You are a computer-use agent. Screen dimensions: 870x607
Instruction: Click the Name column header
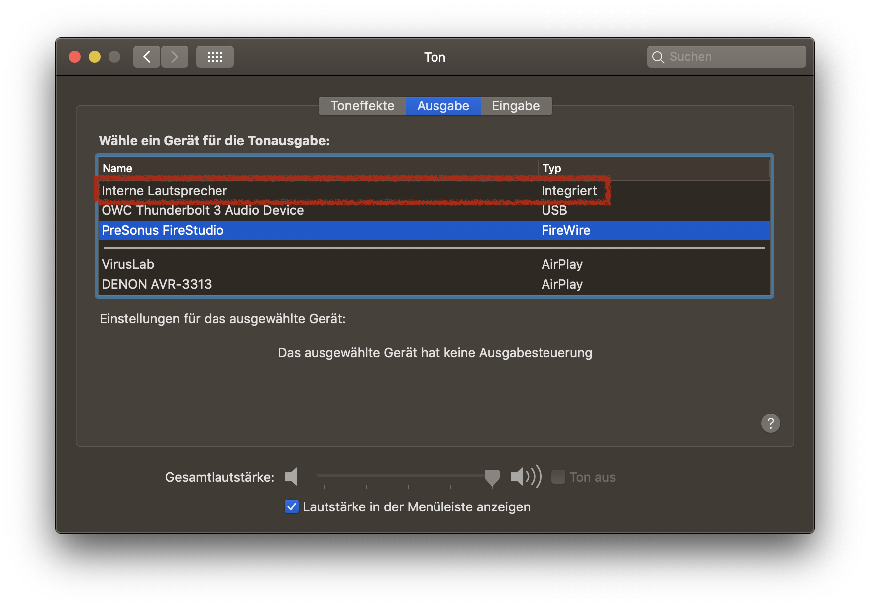pyautogui.click(x=117, y=168)
